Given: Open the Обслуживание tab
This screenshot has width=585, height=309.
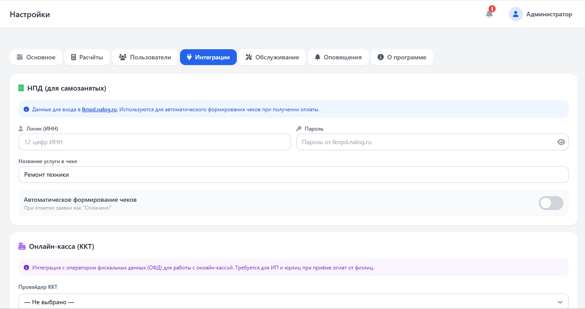Looking at the screenshot, I should coord(272,57).
